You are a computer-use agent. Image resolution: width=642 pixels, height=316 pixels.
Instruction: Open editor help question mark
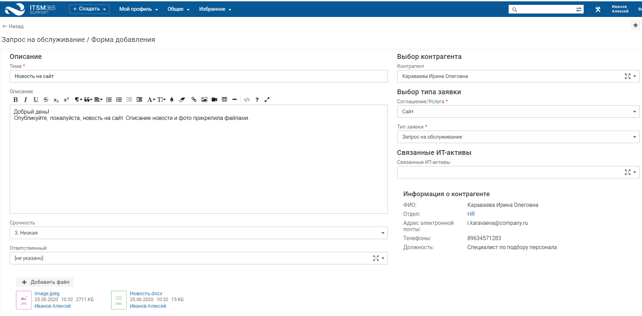click(x=257, y=100)
